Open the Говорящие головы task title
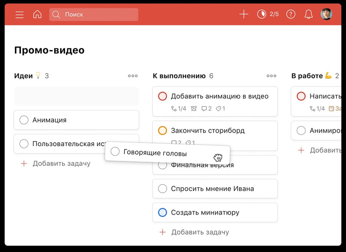Screen dimensions: 346x252 click(x=155, y=153)
